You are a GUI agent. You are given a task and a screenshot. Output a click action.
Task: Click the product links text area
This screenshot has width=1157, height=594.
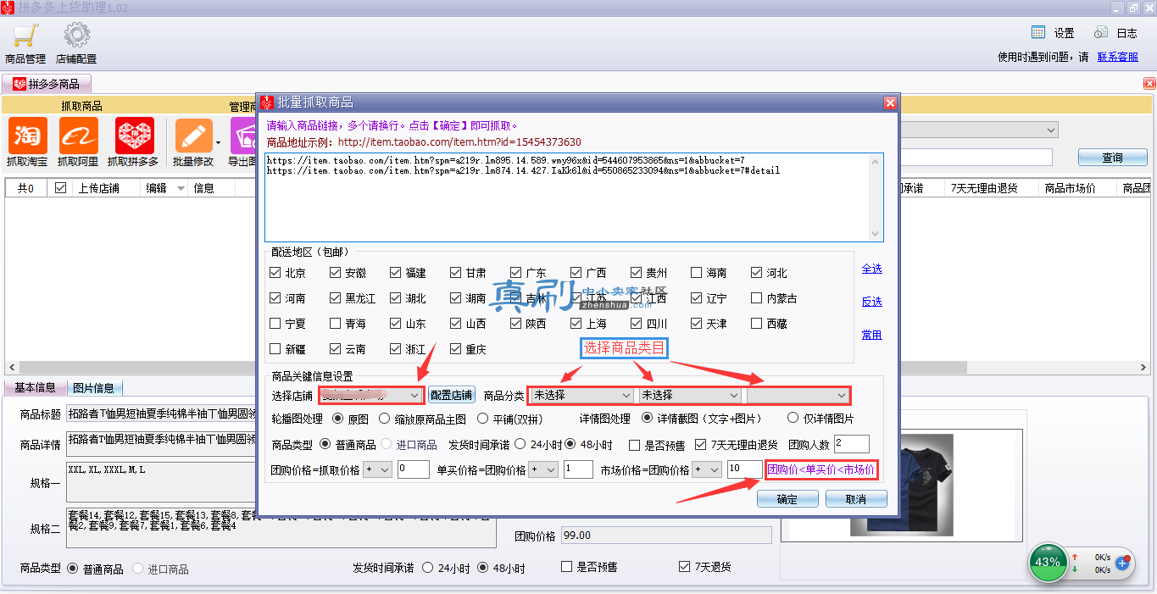click(x=574, y=197)
